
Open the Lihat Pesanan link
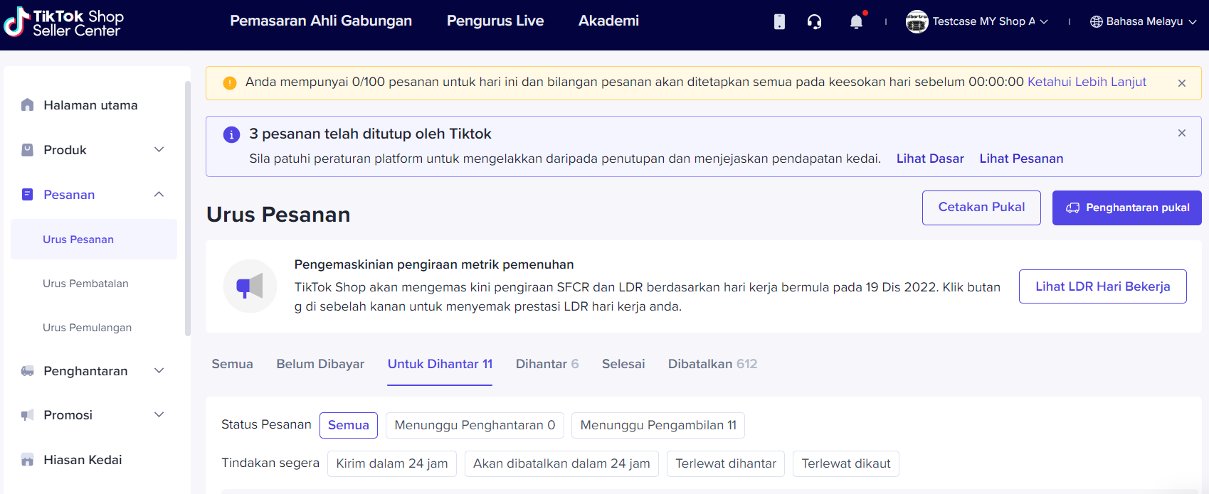click(x=1021, y=159)
